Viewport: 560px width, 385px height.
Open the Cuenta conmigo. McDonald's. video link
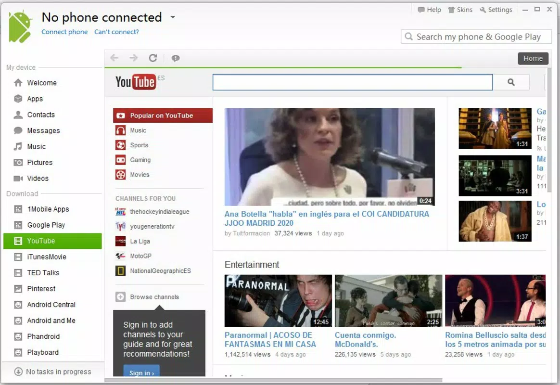pyautogui.click(x=365, y=340)
